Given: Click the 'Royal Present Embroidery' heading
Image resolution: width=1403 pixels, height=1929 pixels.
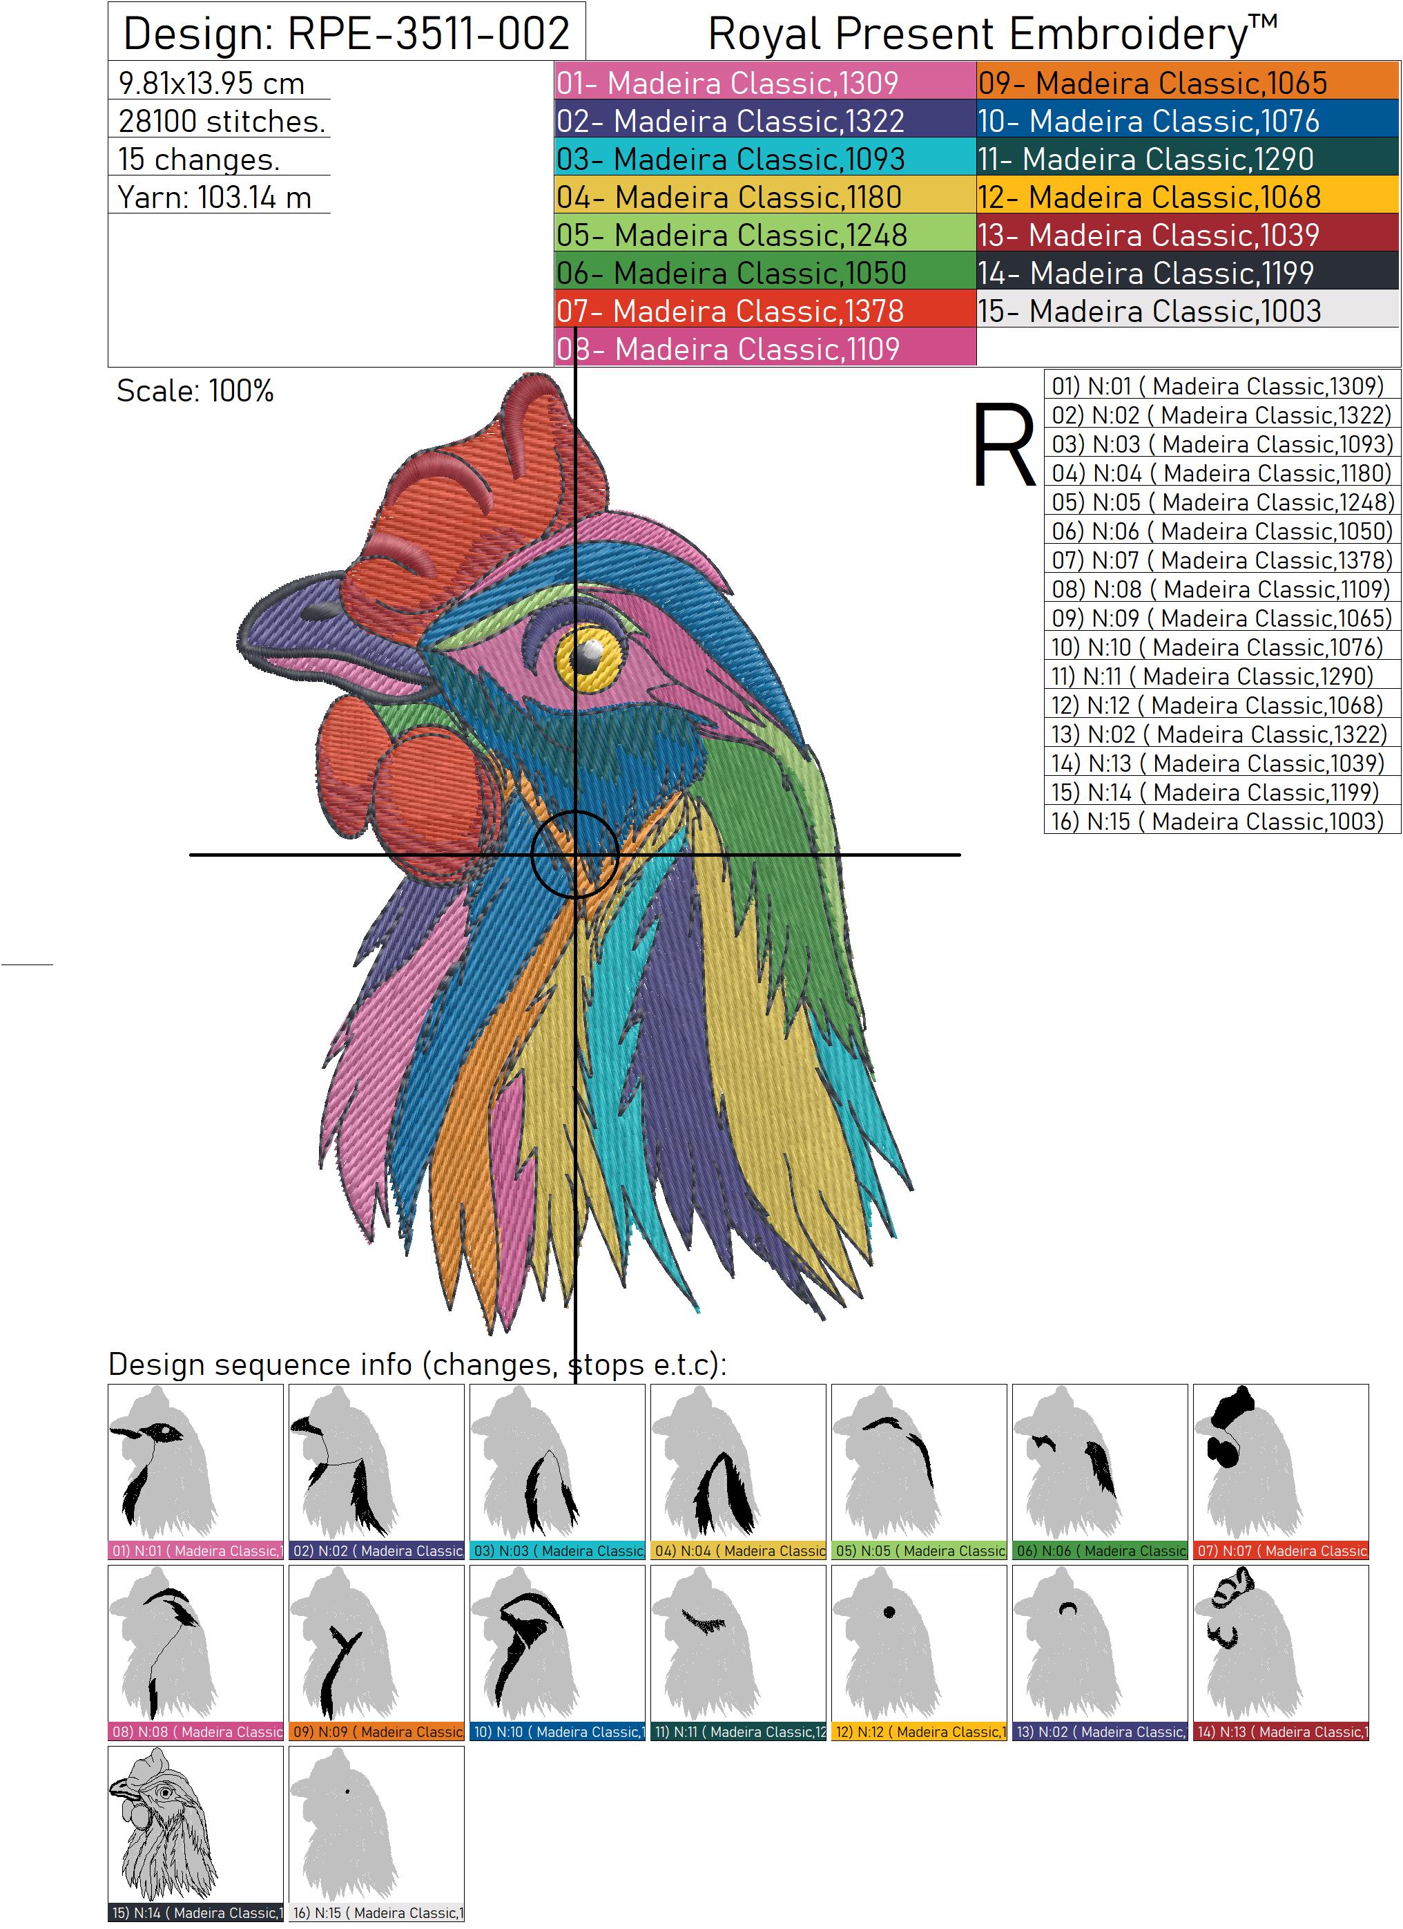Looking at the screenshot, I should (993, 34).
